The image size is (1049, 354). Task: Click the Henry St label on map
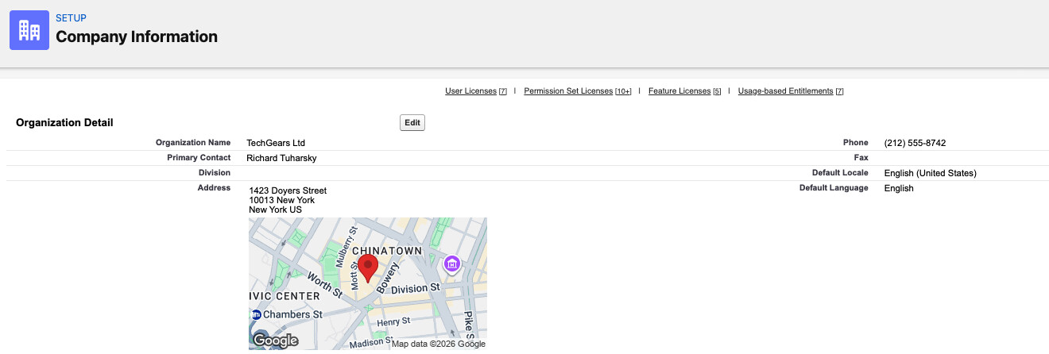point(393,321)
